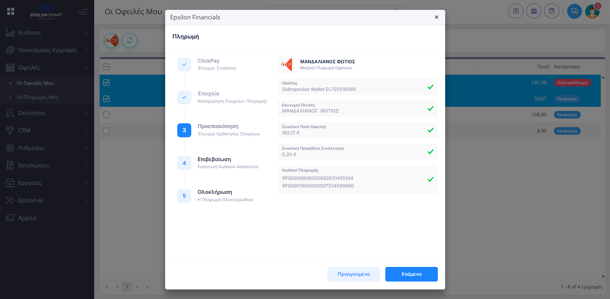
Task: Open the apps grid icon in sidebar header
Action: pos(11,11)
